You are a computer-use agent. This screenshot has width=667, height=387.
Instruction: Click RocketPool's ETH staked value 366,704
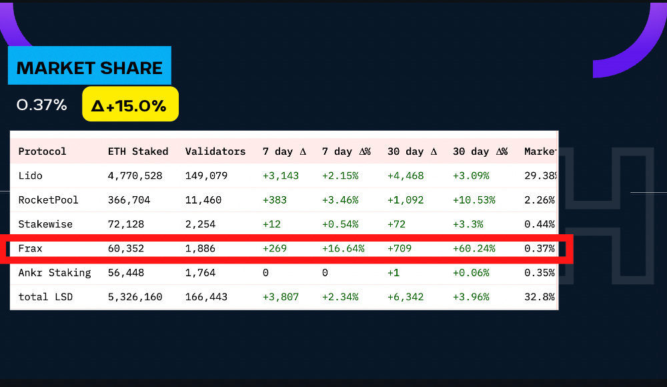pyautogui.click(x=129, y=200)
